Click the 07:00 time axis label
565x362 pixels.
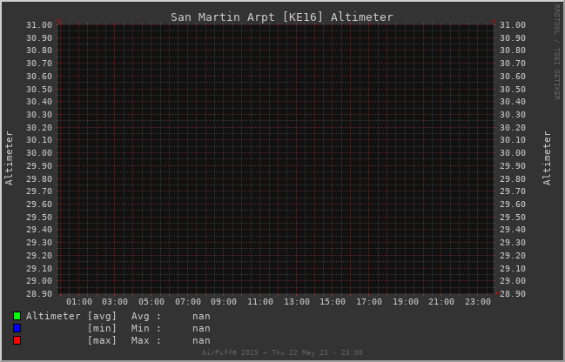pyautogui.click(x=188, y=302)
